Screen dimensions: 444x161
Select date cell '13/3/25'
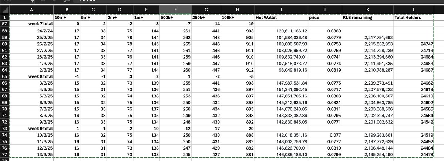point(31,154)
